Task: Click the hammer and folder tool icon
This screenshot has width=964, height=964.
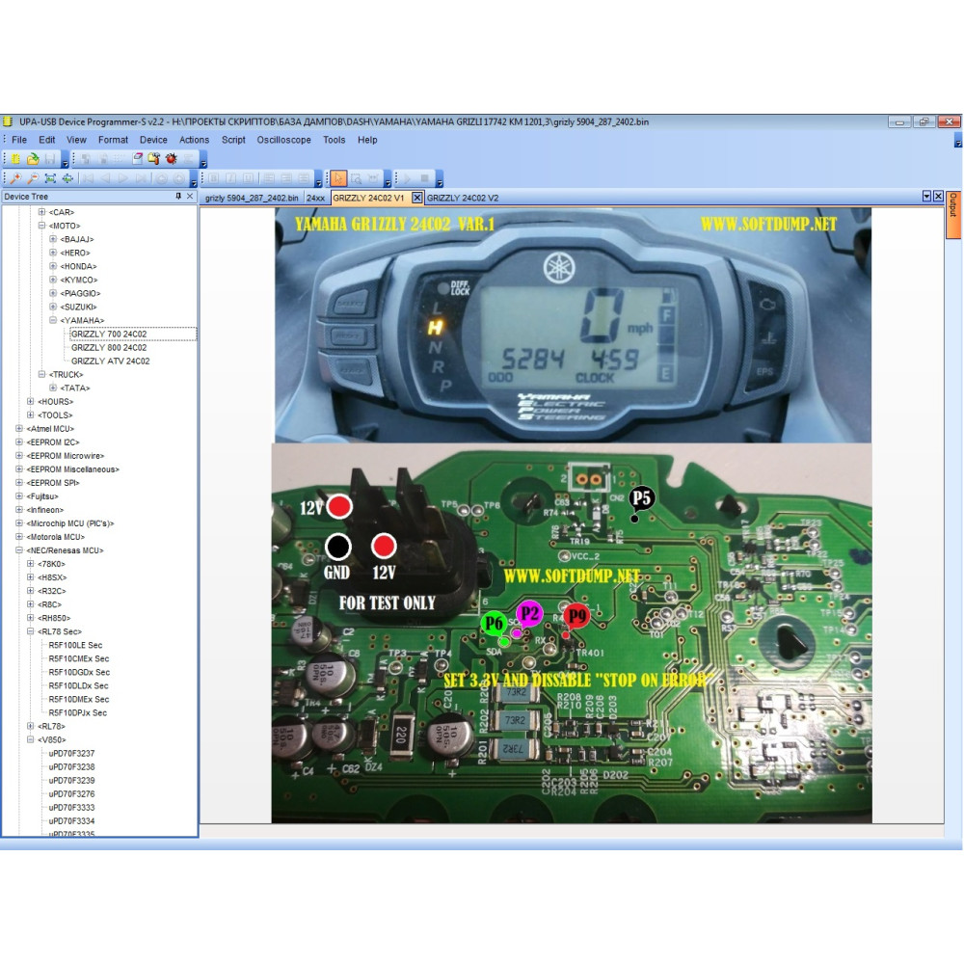Action: 153,159
